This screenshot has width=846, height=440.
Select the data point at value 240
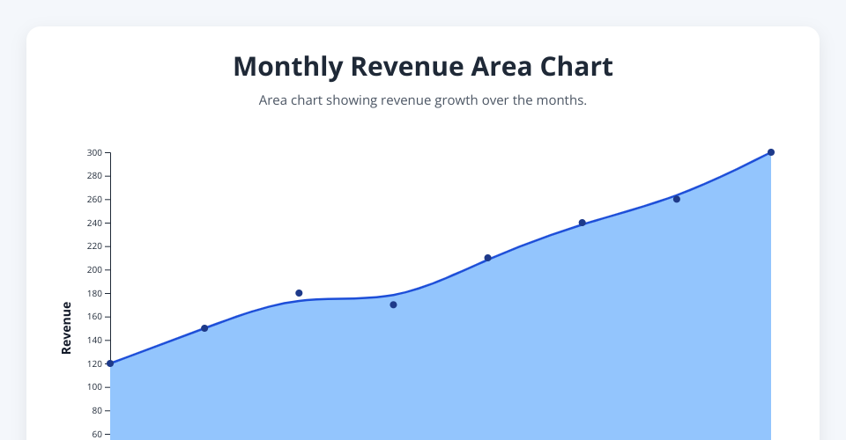582,223
